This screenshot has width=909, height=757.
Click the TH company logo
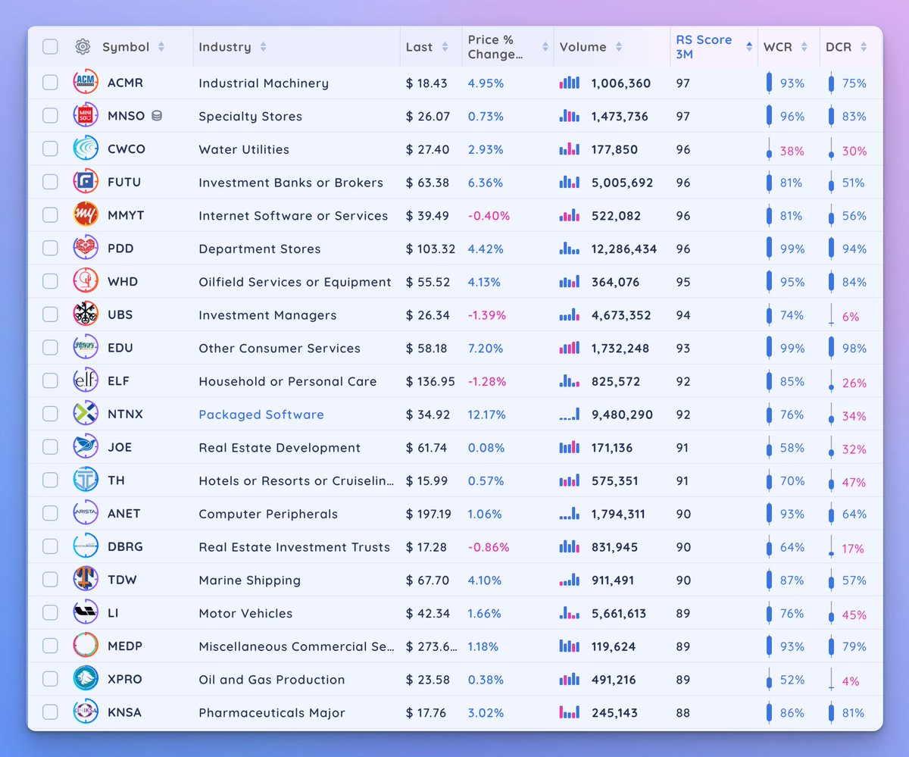[x=86, y=480]
